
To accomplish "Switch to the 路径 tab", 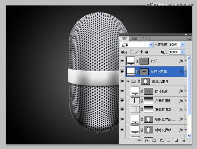I will click(x=144, y=39).
